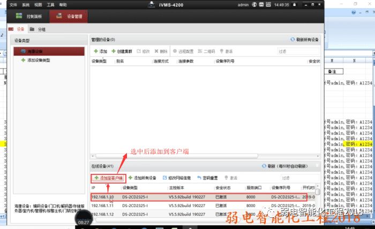Screen dimensions: 375x229
Task: Click the title bar icon right of globe
Action: [261, 4]
